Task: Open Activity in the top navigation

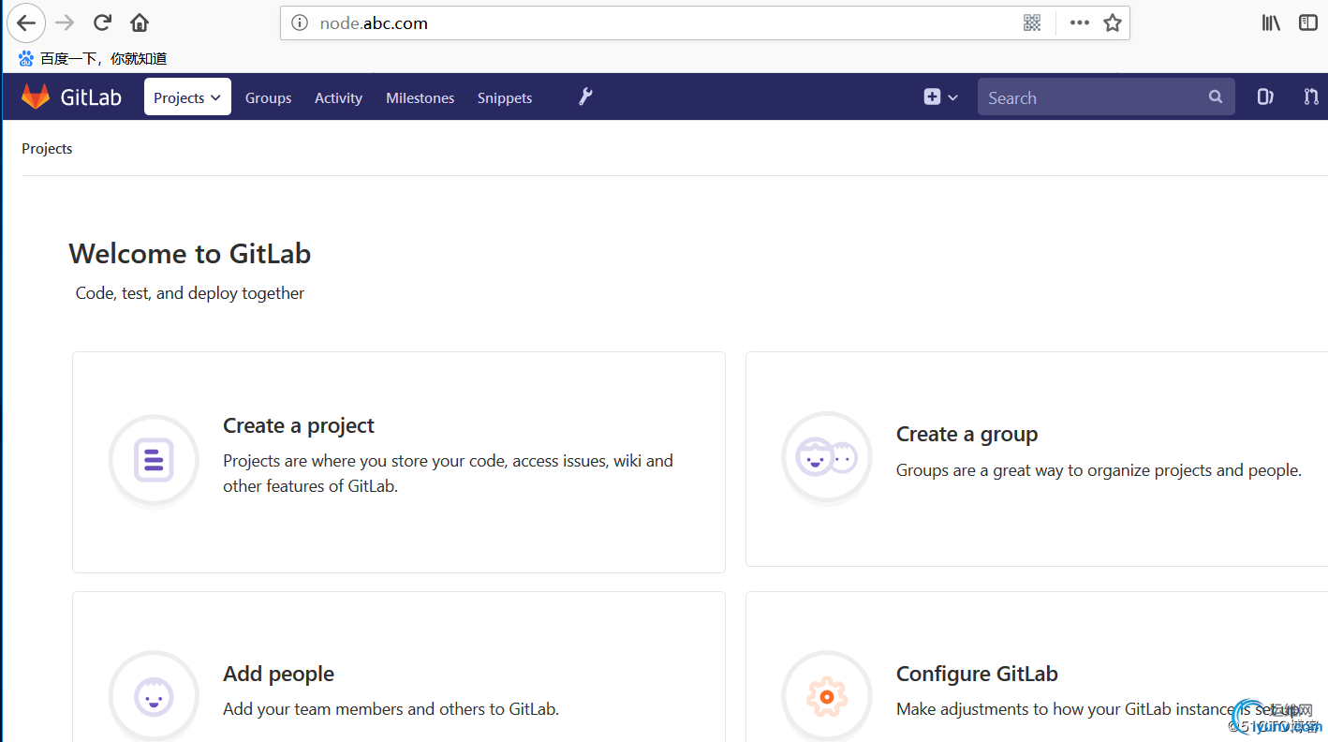Action: click(338, 97)
